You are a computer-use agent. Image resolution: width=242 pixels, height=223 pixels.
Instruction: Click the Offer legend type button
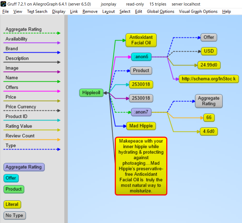pyautogui.click(x=11, y=178)
